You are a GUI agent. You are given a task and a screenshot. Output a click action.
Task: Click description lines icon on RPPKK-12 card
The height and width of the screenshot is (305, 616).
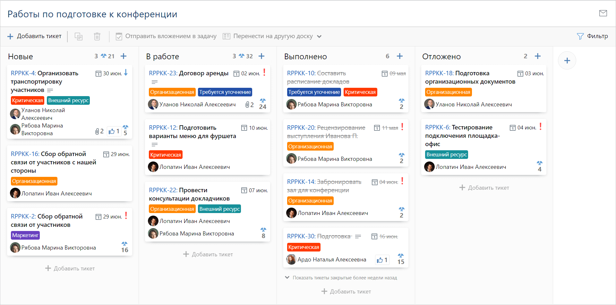155,144
